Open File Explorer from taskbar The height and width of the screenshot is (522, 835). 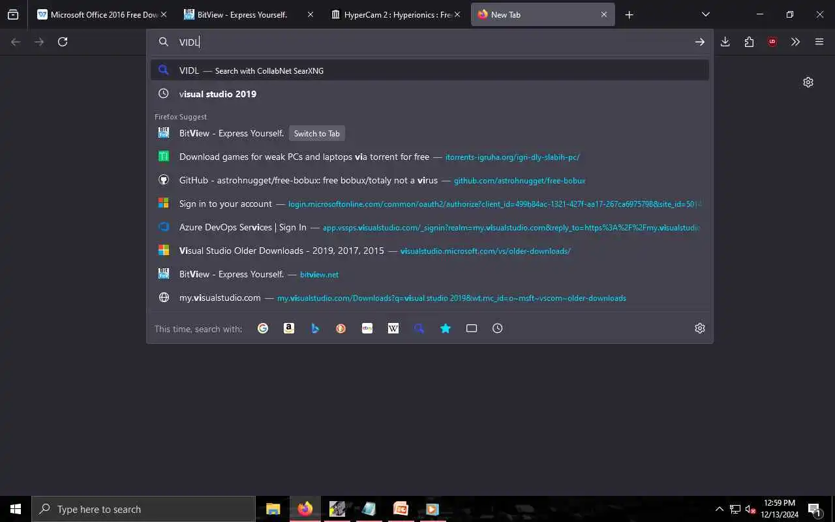coord(273,509)
